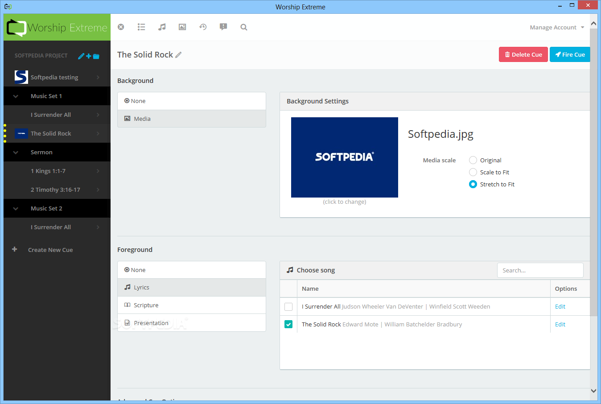Click the Softpedia S thumbnail in sidebar
The height and width of the screenshot is (404, 601).
pyautogui.click(x=21, y=77)
